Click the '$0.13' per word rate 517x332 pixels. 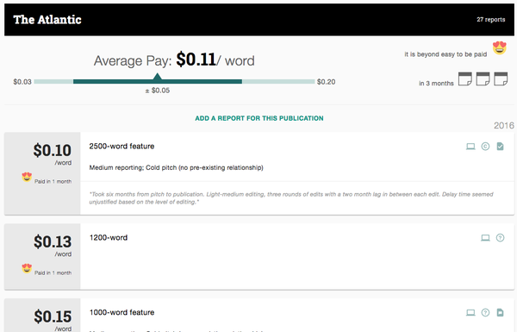[53, 241]
